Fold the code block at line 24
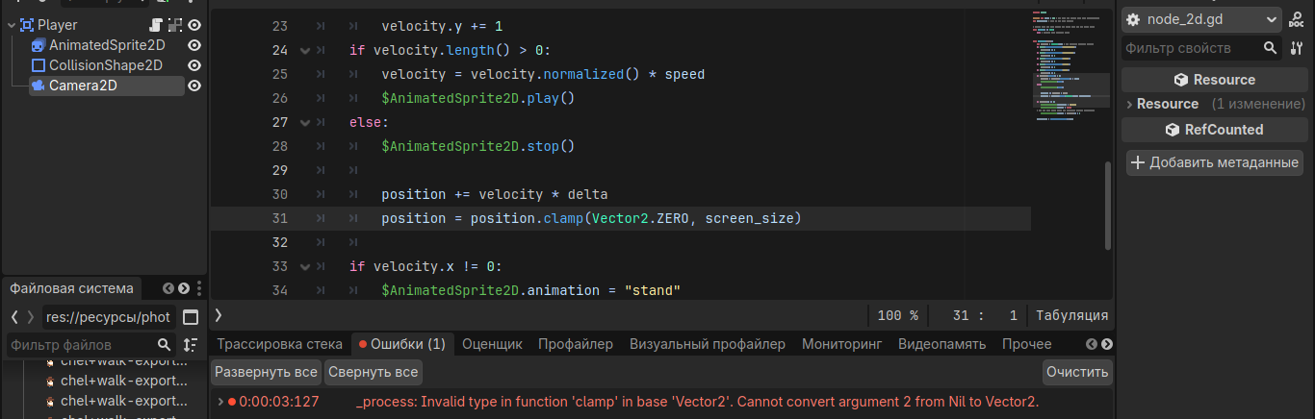This screenshot has width=1315, height=419. point(305,50)
